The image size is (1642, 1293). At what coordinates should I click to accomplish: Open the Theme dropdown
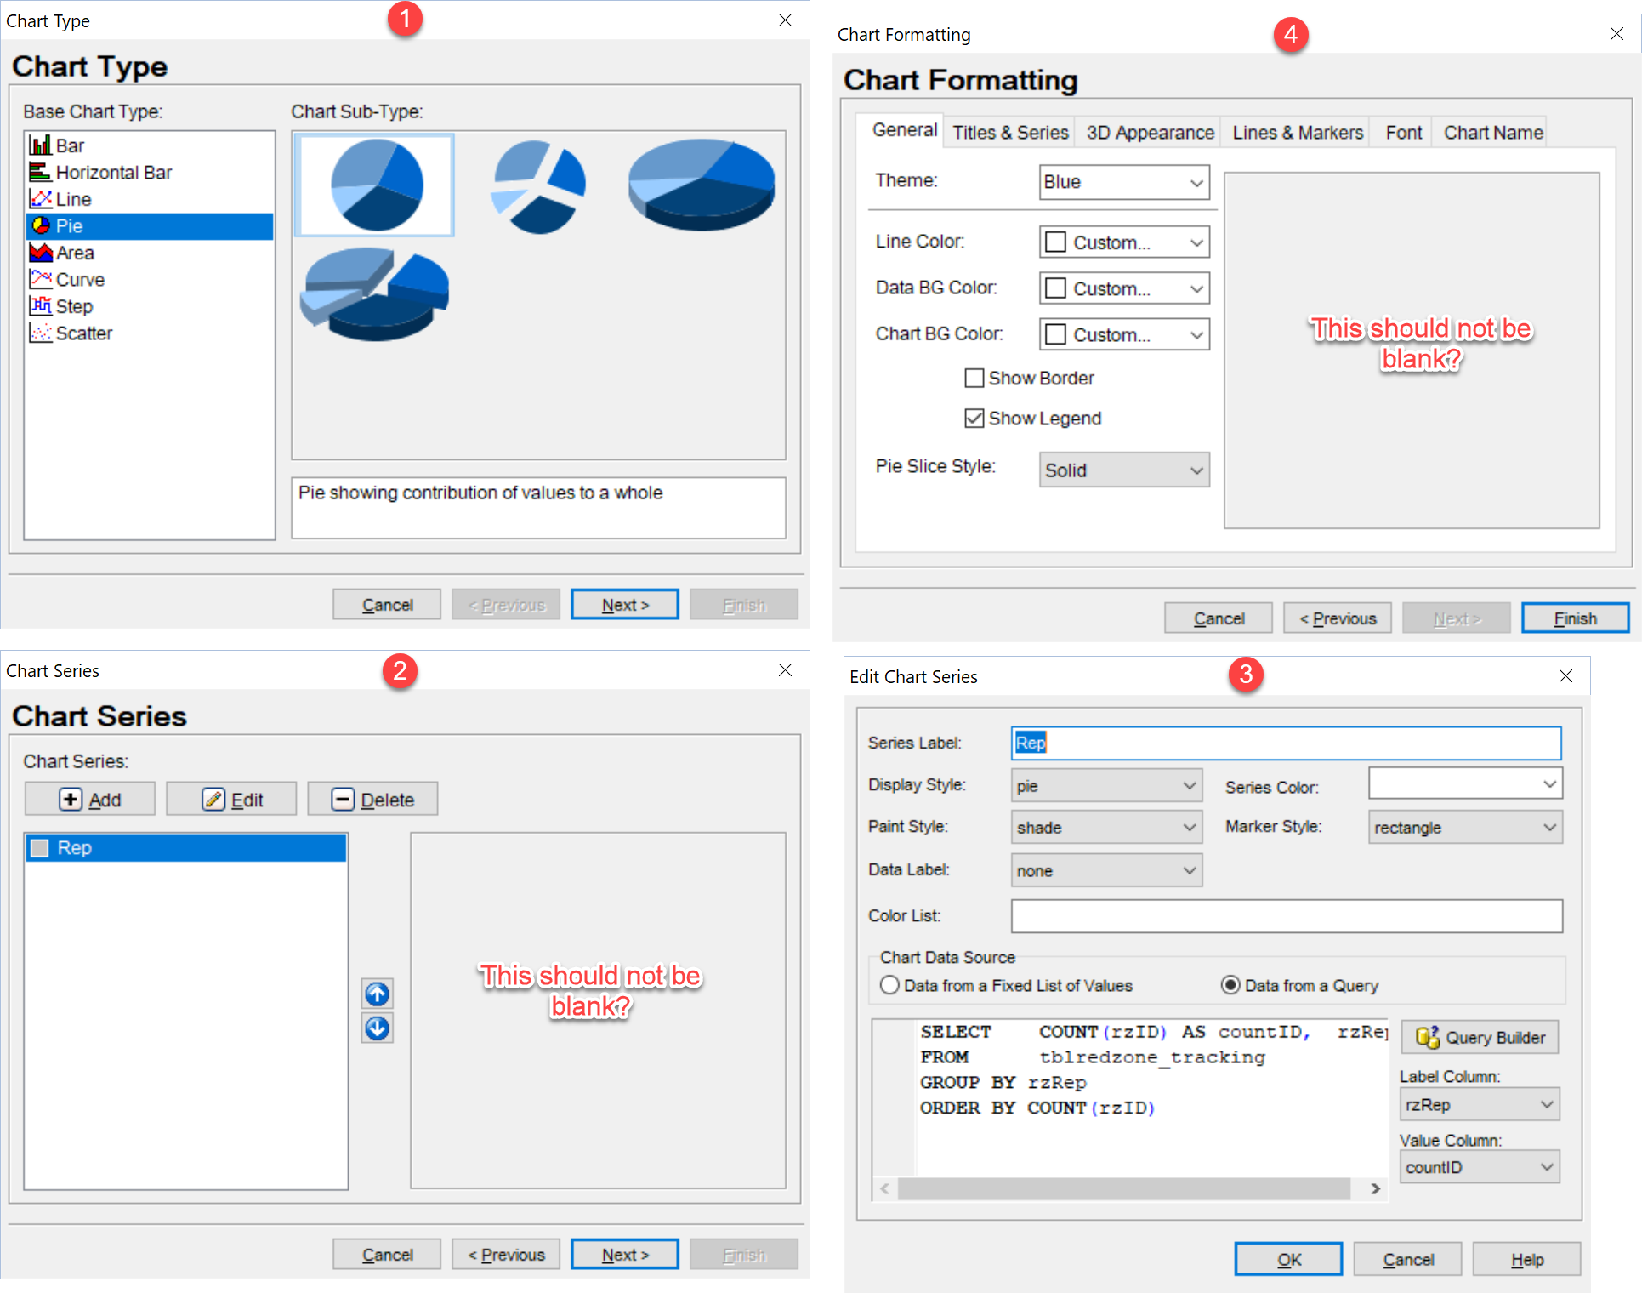pyautogui.click(x=1124, y=182)
